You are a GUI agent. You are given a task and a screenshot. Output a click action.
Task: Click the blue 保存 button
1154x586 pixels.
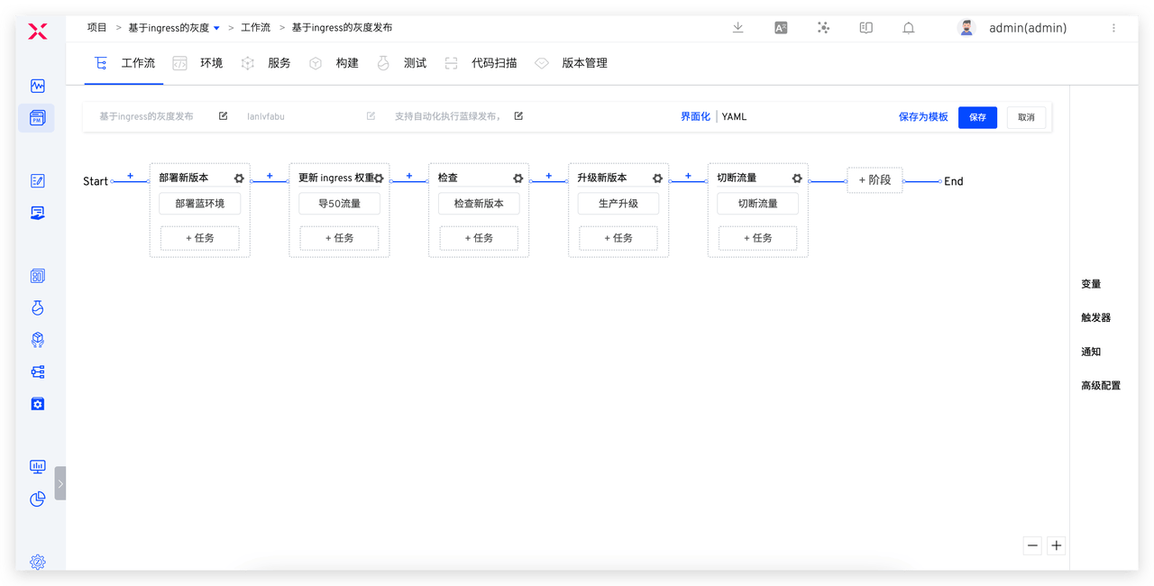coord(977,117)
